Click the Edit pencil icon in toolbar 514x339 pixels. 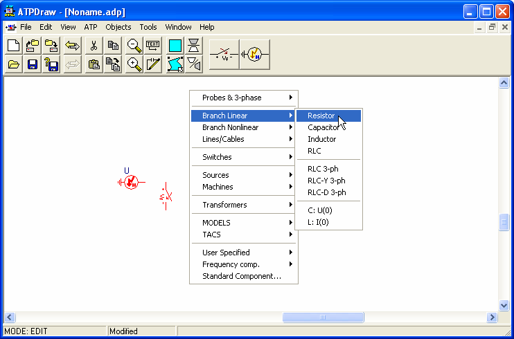pyautogui.click(x=153, y=64)
